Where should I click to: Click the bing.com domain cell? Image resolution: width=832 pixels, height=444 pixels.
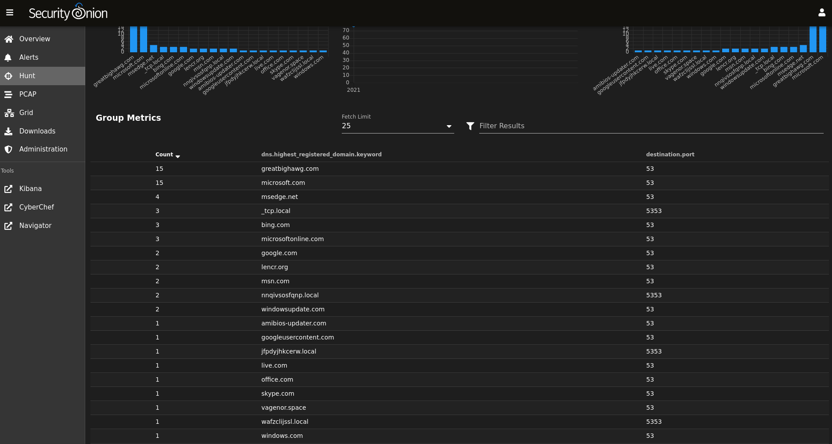[275, 225]
